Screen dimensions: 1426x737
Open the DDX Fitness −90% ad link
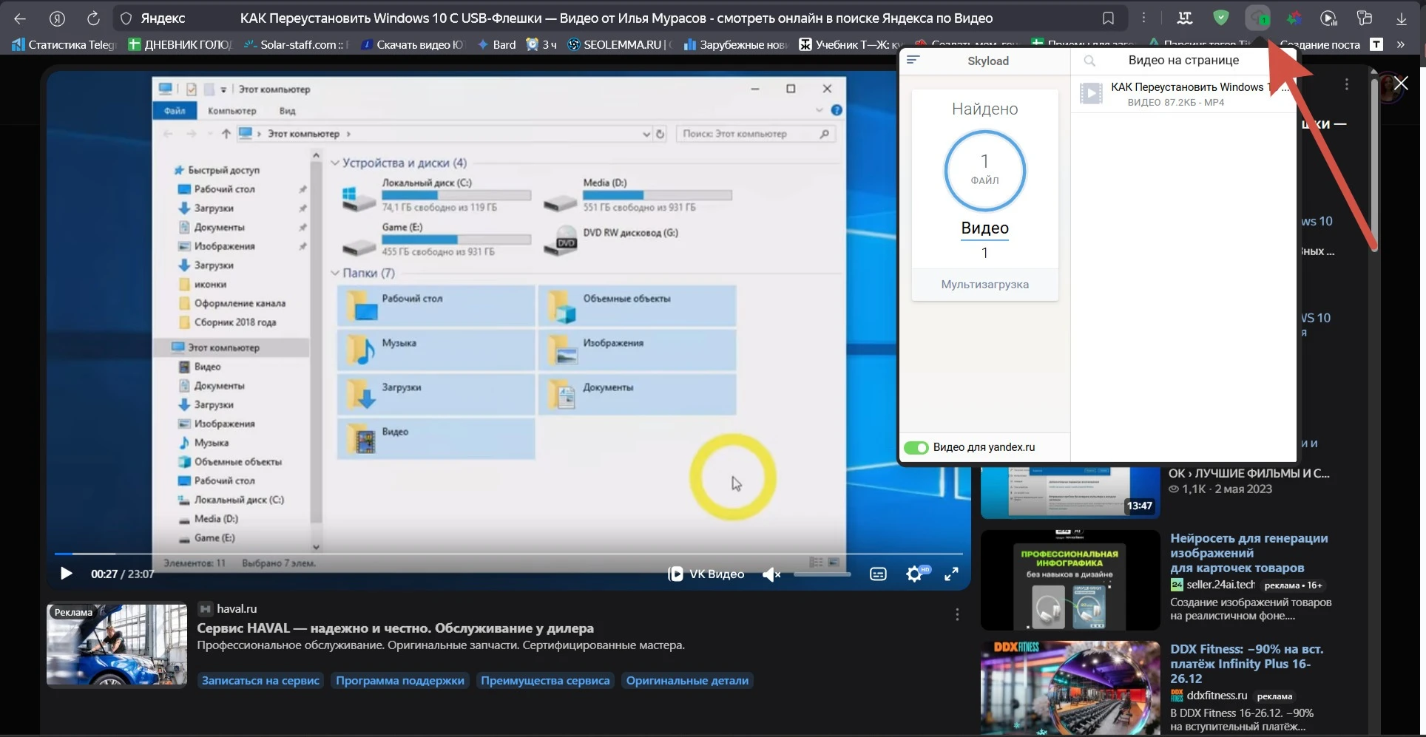click(1247, 664)
